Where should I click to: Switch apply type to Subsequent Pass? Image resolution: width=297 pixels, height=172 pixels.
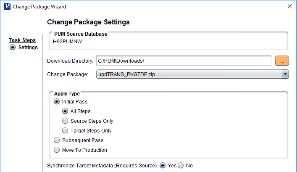click(57, 140)
